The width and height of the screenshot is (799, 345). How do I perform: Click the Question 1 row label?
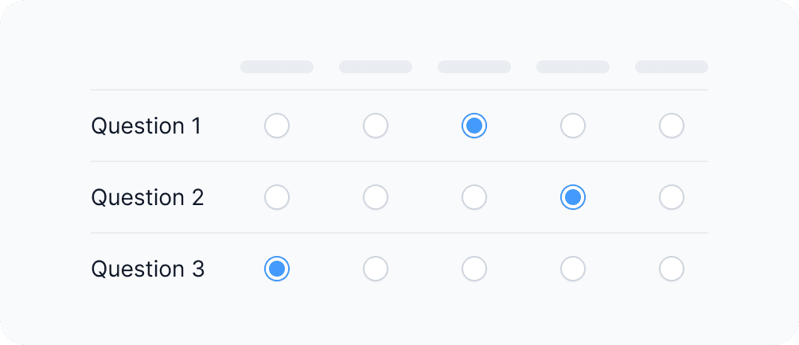click(x=146, y=126)
